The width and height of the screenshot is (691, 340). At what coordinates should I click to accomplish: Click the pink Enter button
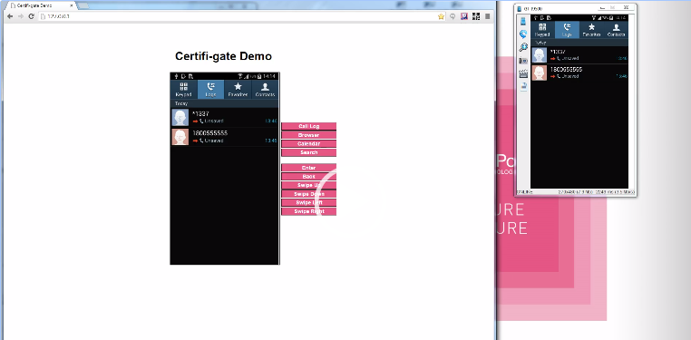[x=308, y=168]
